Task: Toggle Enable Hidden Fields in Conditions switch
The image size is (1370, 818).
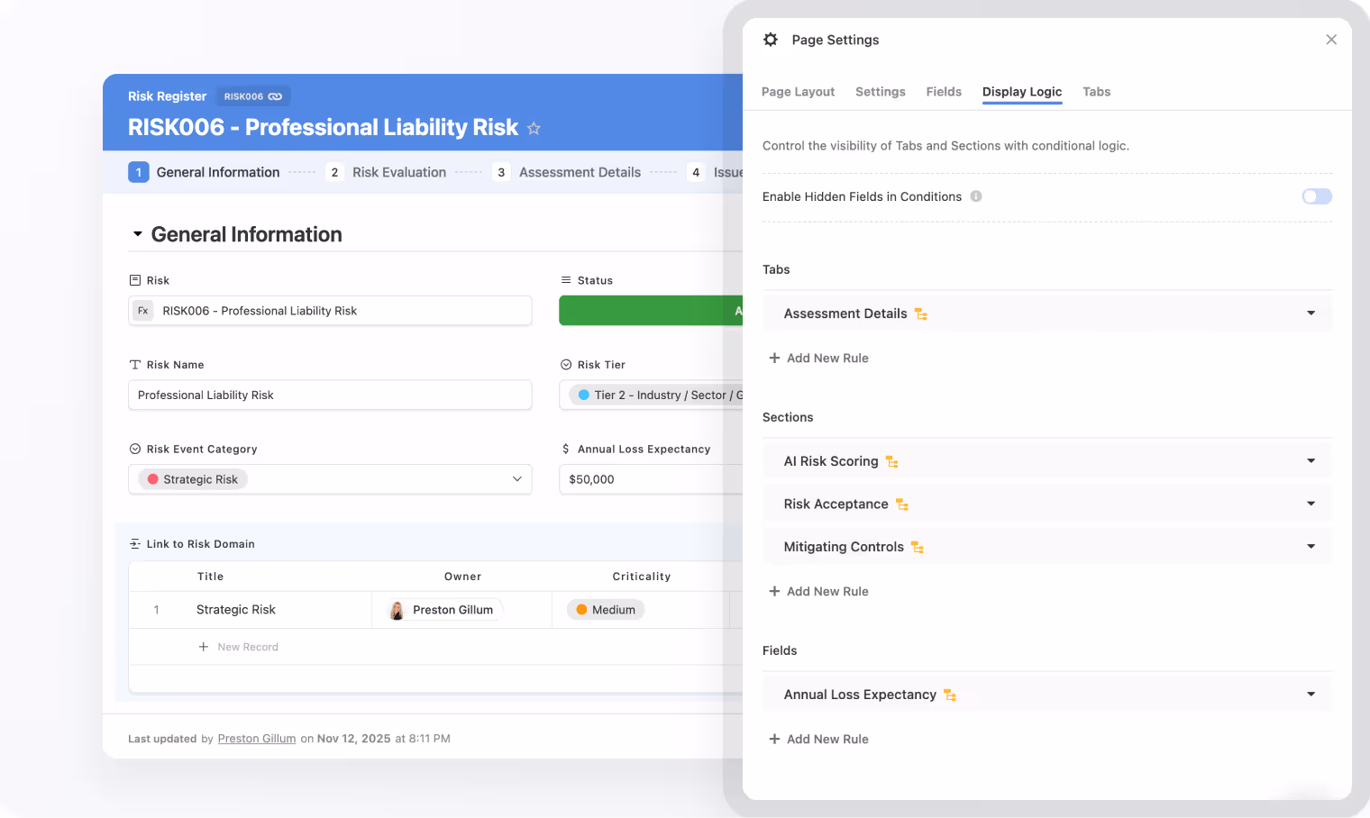Action: (x=1317, y=196)
